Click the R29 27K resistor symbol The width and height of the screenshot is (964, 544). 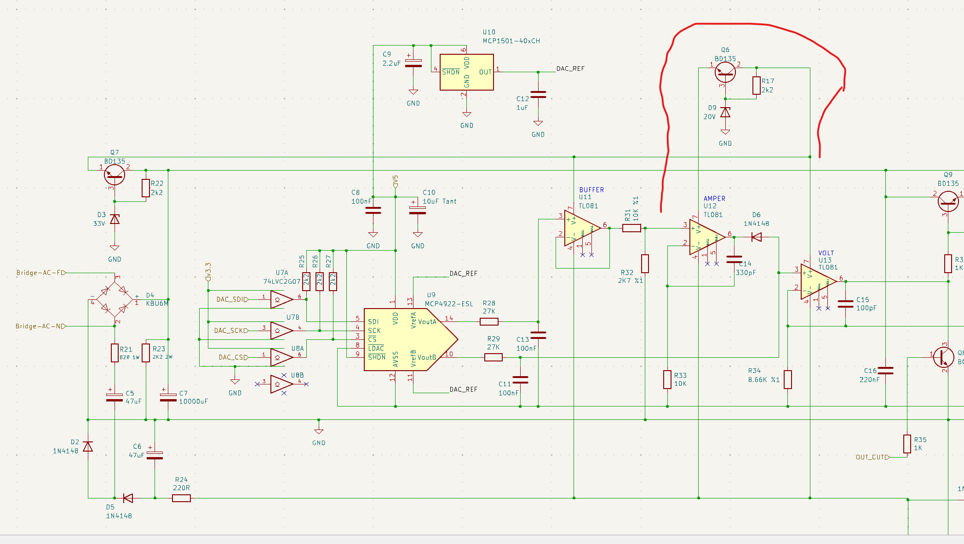click(x=493, y=357)
